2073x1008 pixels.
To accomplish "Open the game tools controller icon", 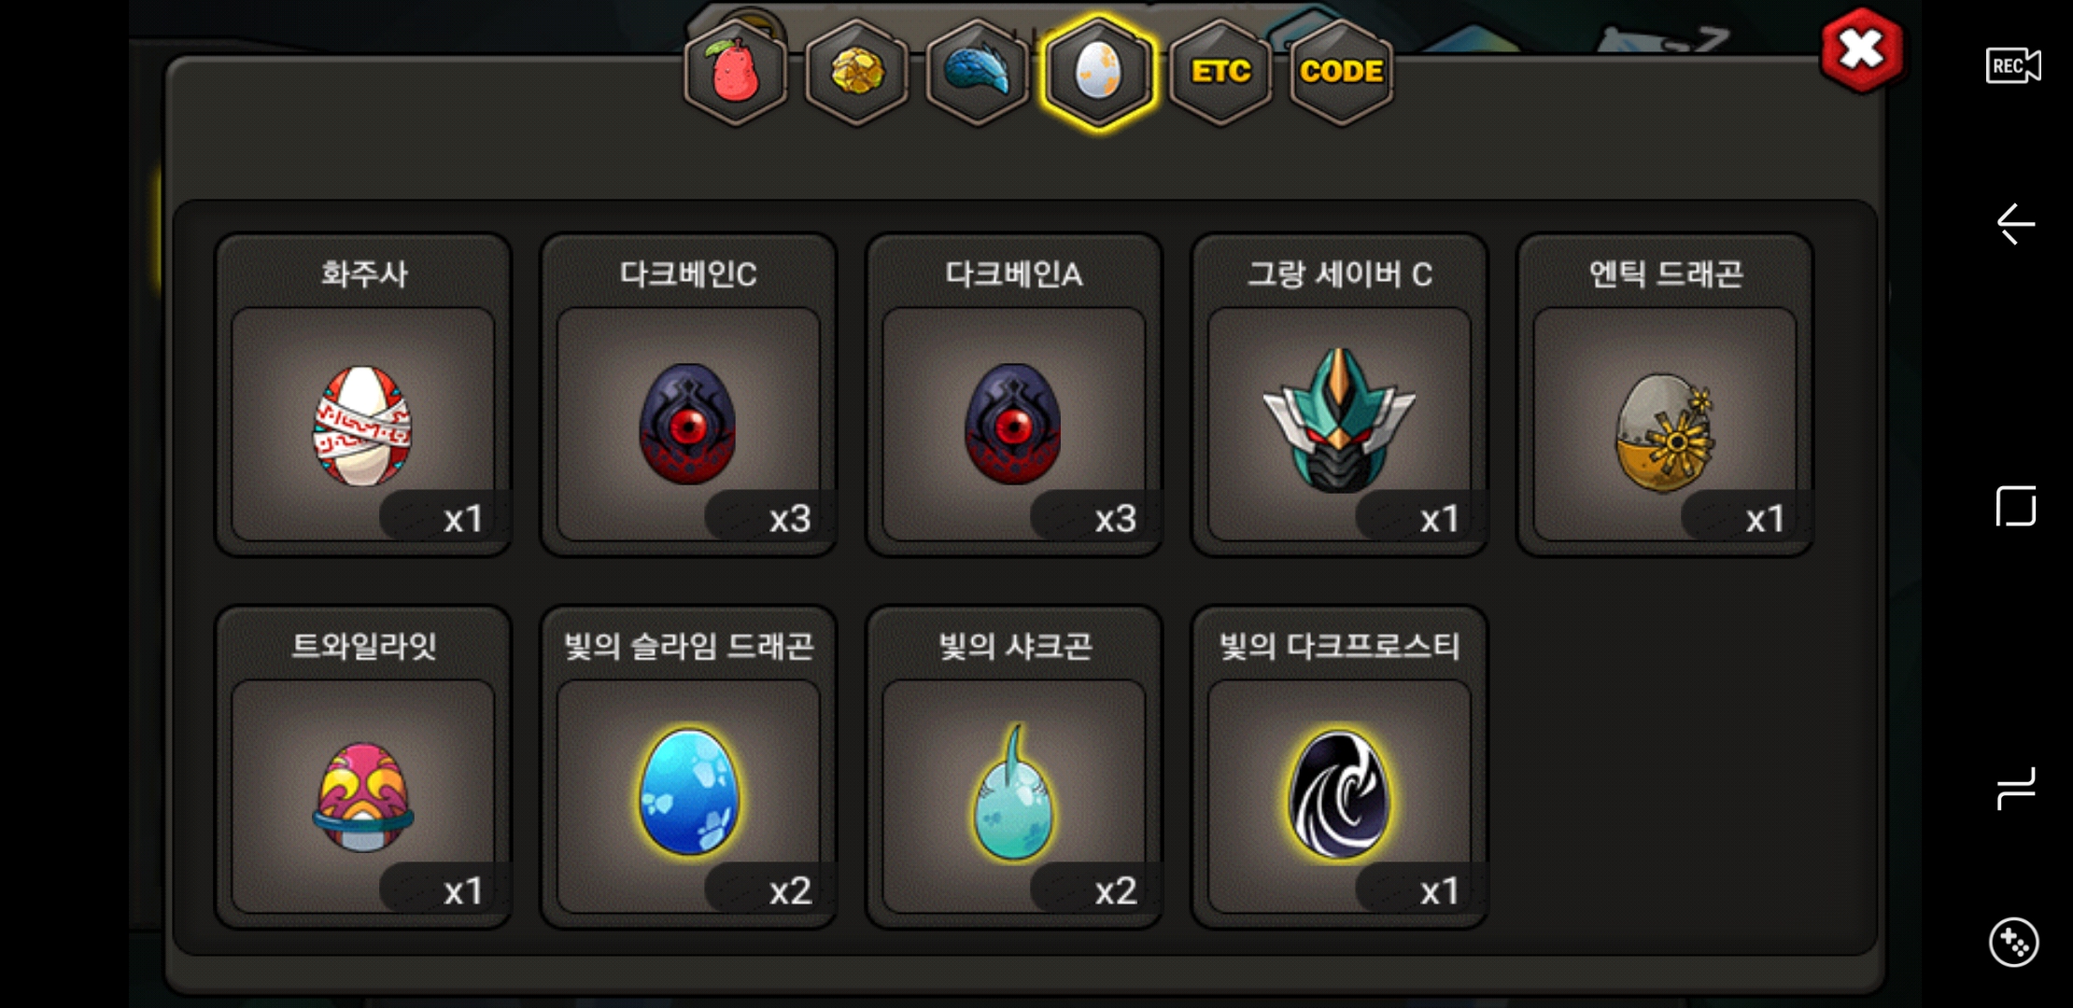I will click(x=2013, y=942).
